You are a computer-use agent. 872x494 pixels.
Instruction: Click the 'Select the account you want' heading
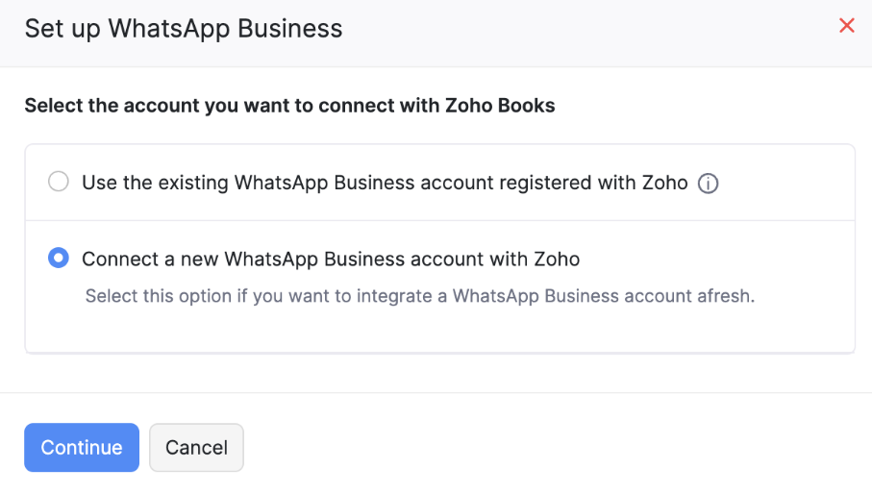click(x=289, y=106)
